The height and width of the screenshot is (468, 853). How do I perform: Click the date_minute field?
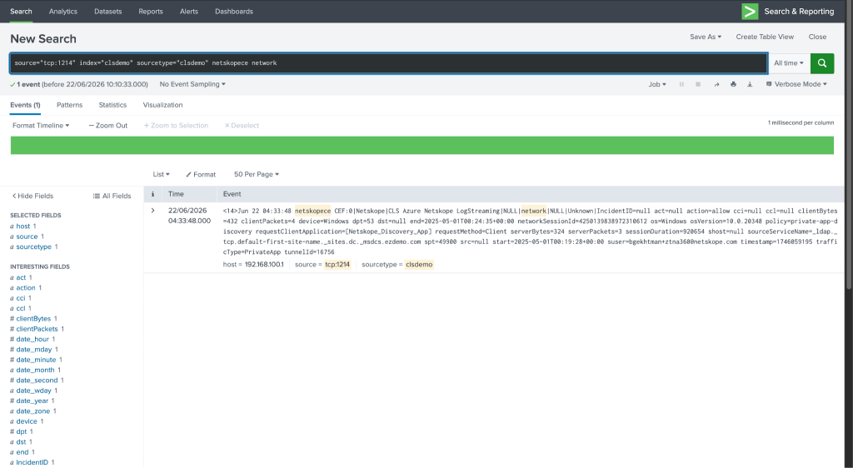36,360
